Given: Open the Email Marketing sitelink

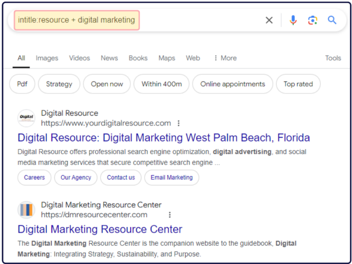Looking at the screenshot, I should (172, 178).
